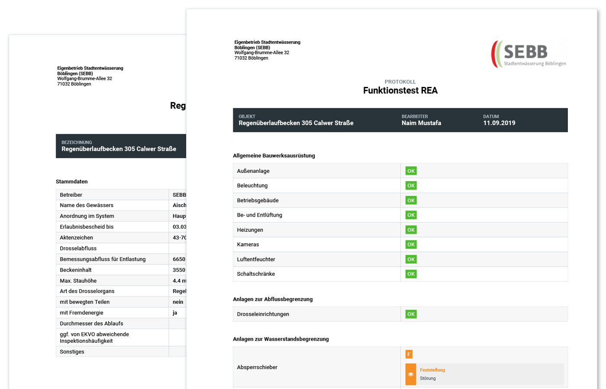Click the Allgemeine Bauwerksausrüstung section heading
The image size is (606, 389).
point(274,156)
